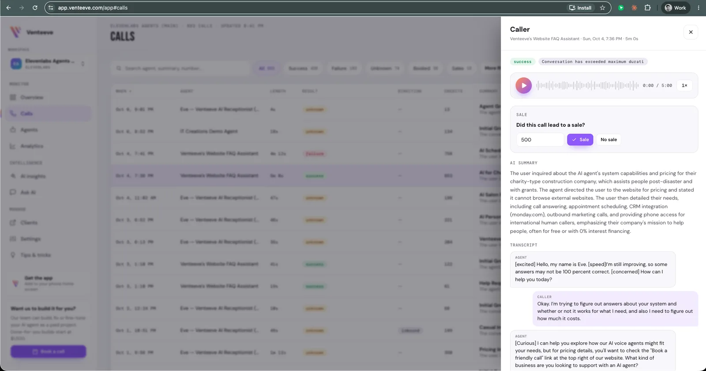The image size is (706, 371).
Task: Open the green shield extension icon
Action: coord(621,8)
